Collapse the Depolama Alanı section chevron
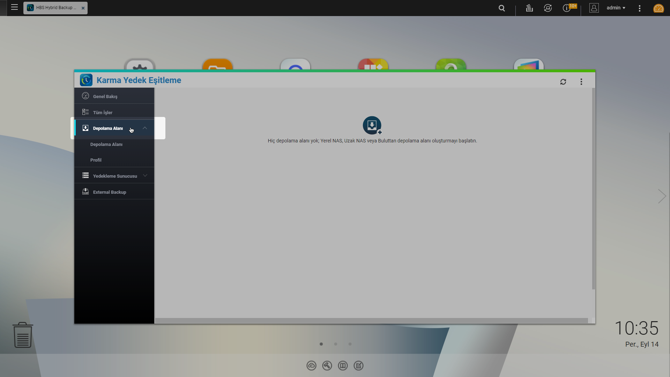This screenshot has width=670, height=377. [x=145, y=128]
